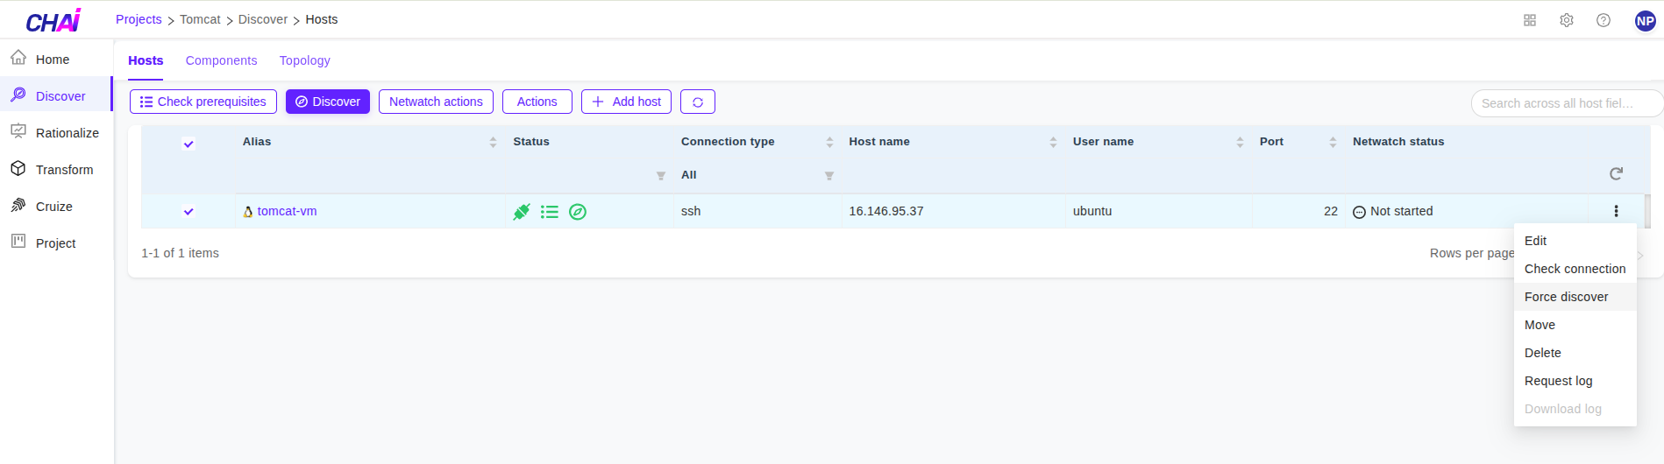The width and height of the screenshot is (1664, 464).
Task: Sort by Connection type column arrows
Action: [x=829, y=142]
